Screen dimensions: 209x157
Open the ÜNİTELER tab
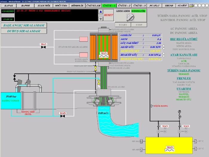pyautogui.click(x=93, y=6)
